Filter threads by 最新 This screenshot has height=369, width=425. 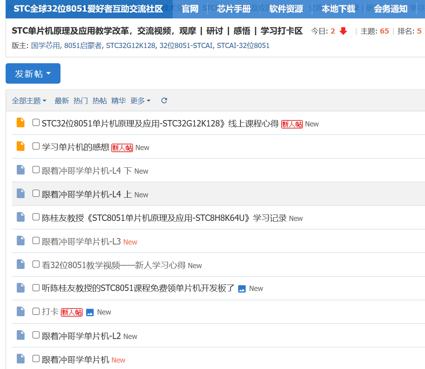pyautogui.click(x=62, y=101)
